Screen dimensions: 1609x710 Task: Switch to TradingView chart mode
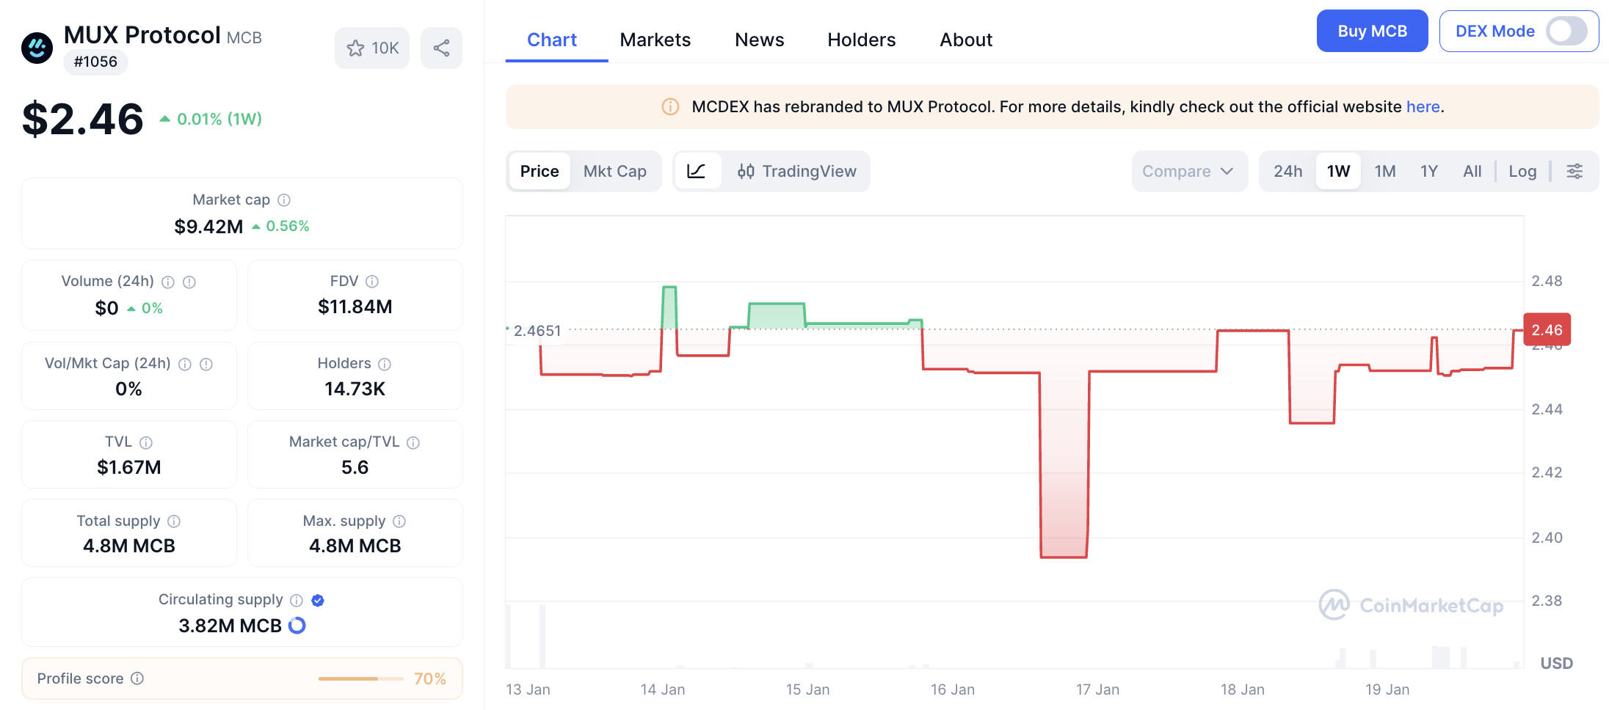click(x=797, y=171)
